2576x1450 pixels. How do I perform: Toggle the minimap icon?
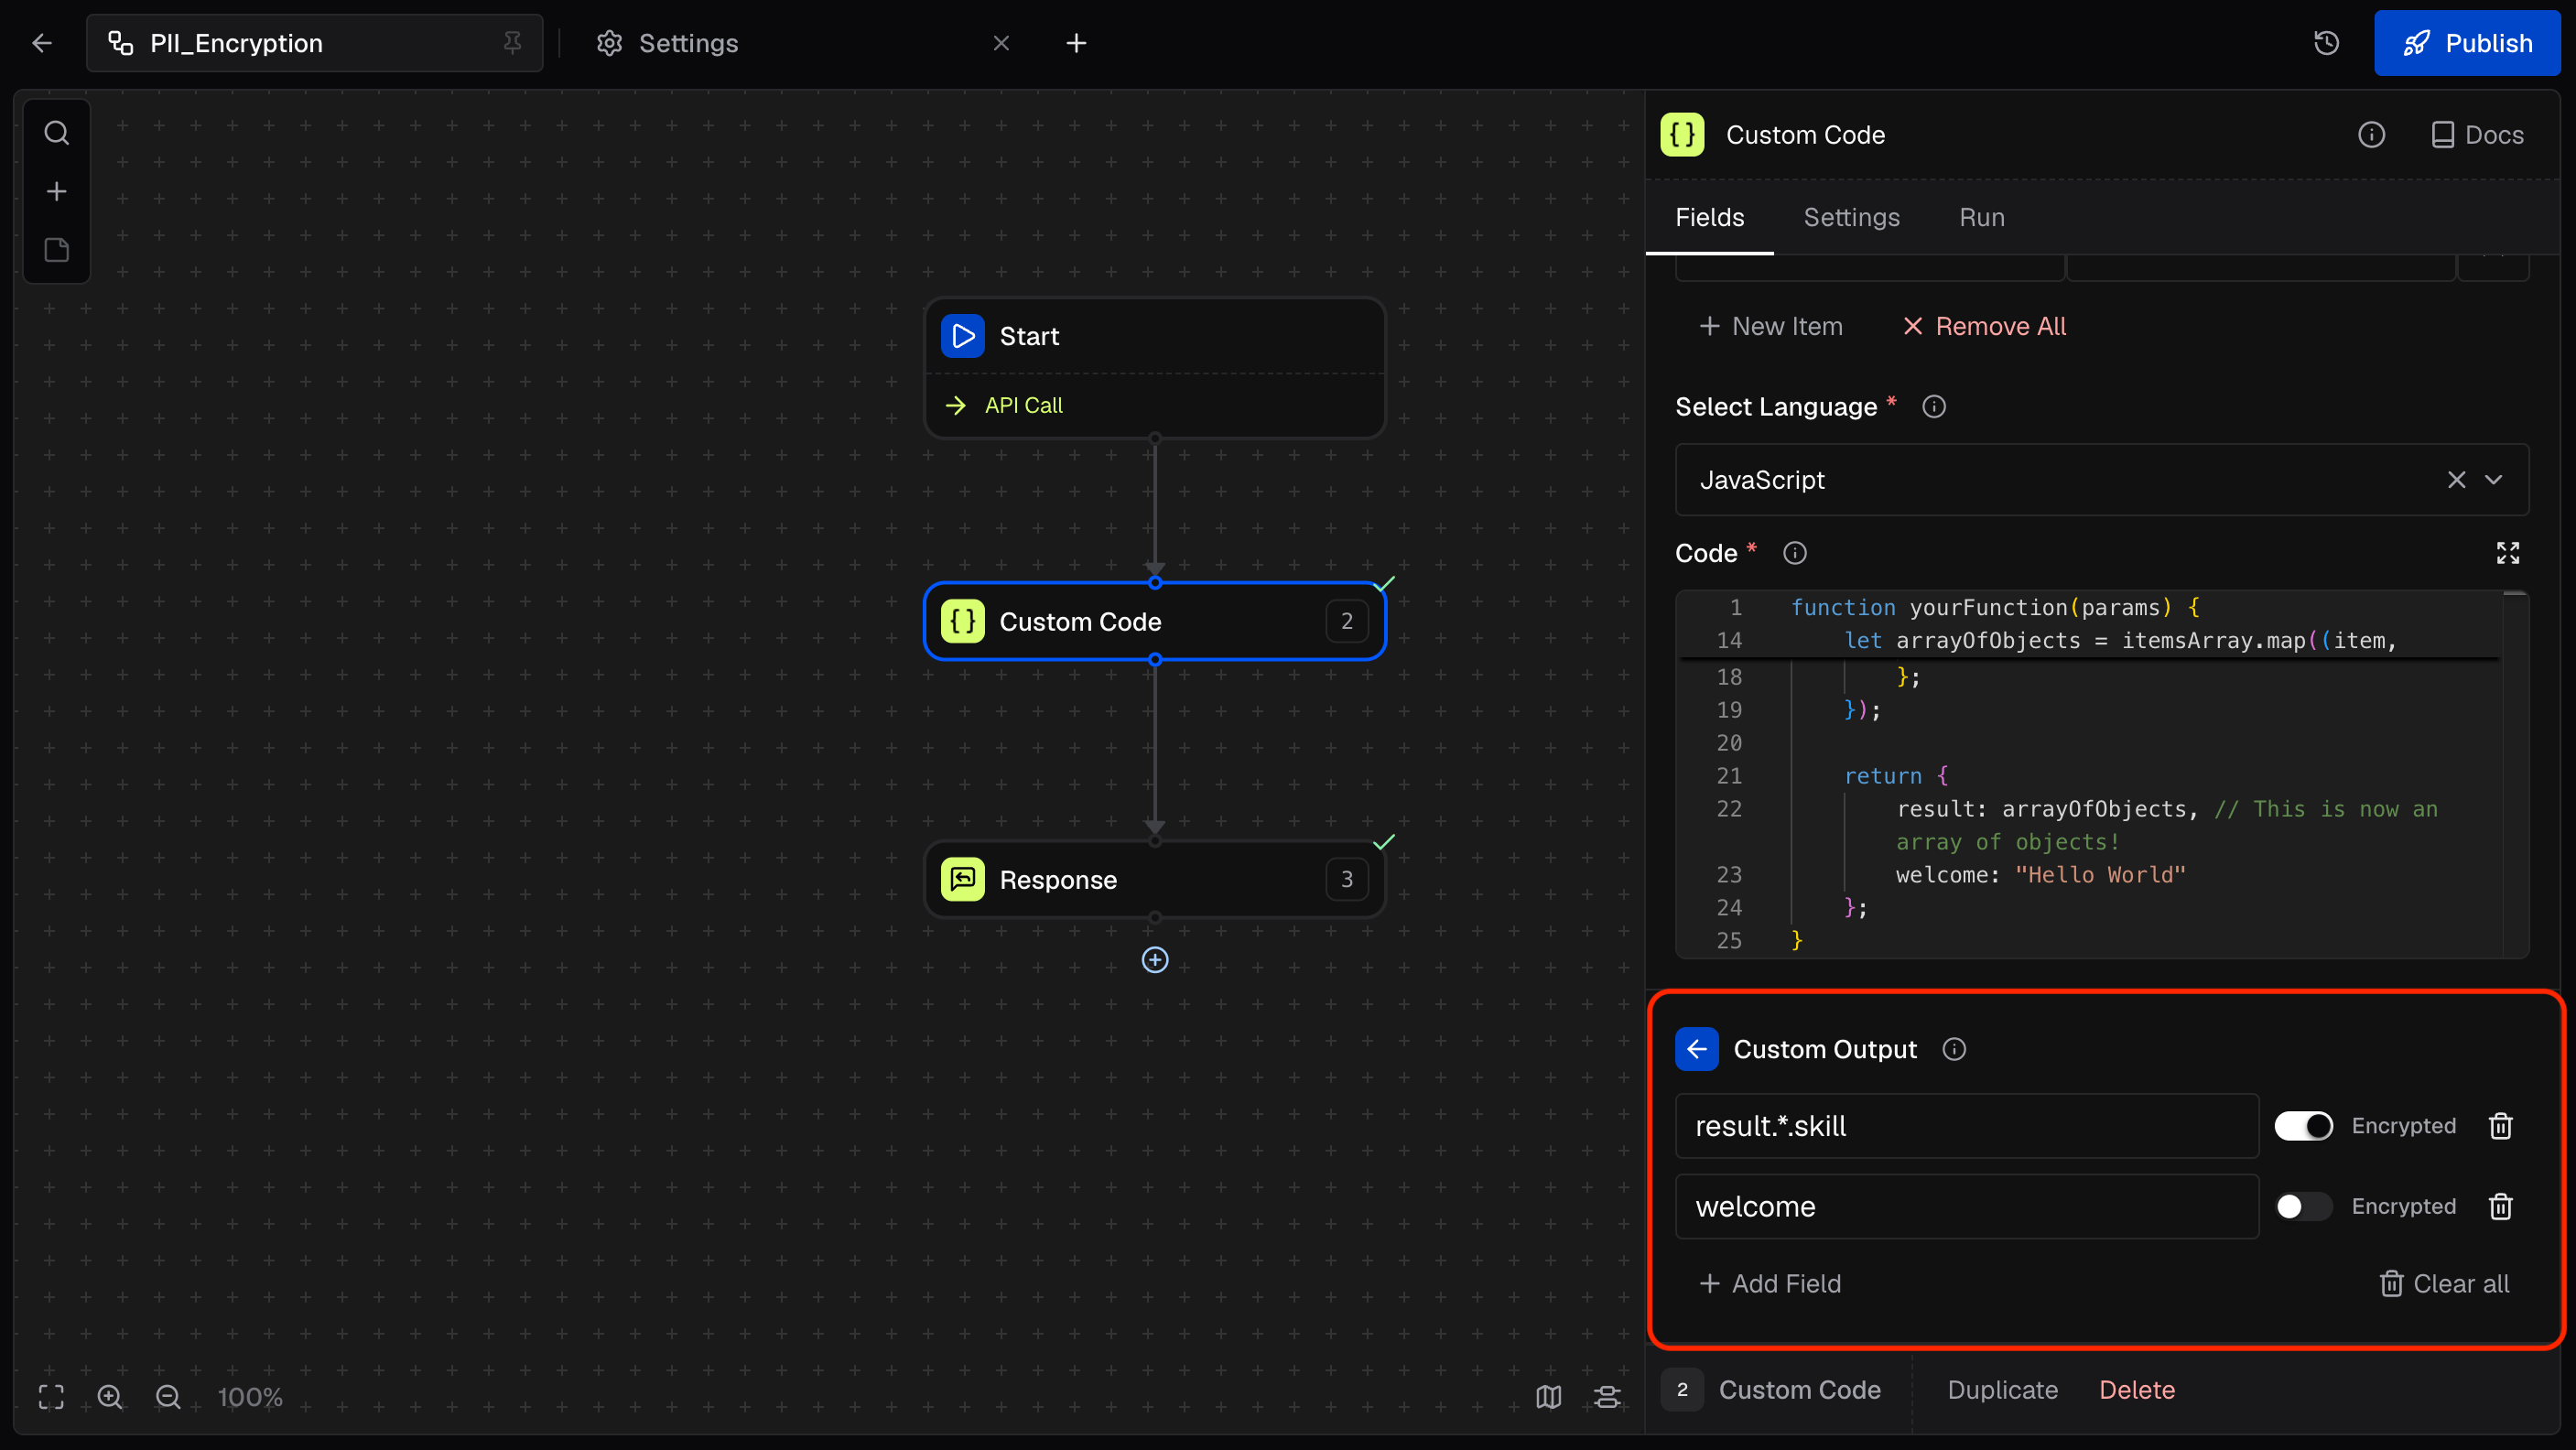(1549, 1397)
